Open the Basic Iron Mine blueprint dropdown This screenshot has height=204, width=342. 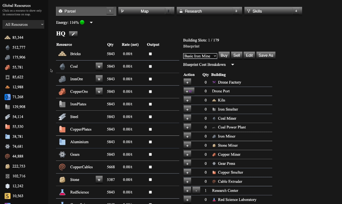pos(200,56)
